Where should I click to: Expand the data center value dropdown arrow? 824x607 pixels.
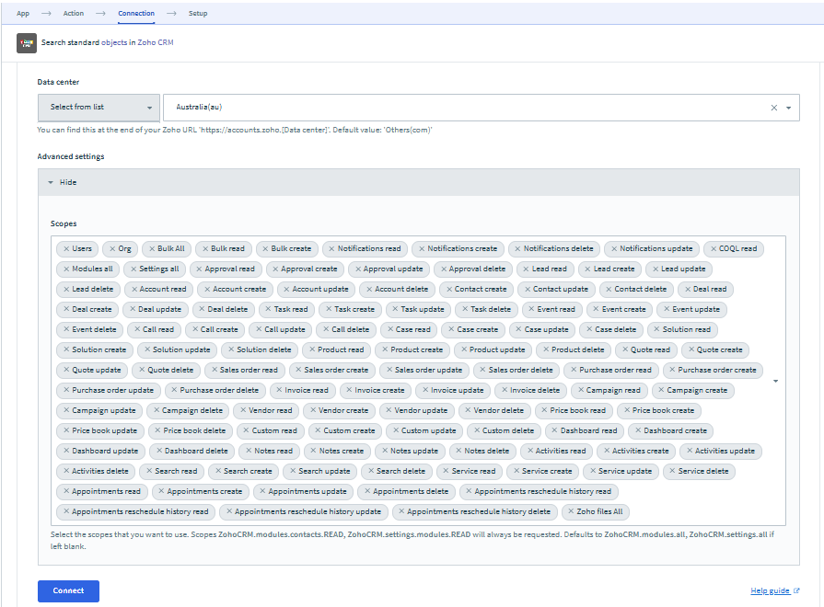[x=788, y=108]
